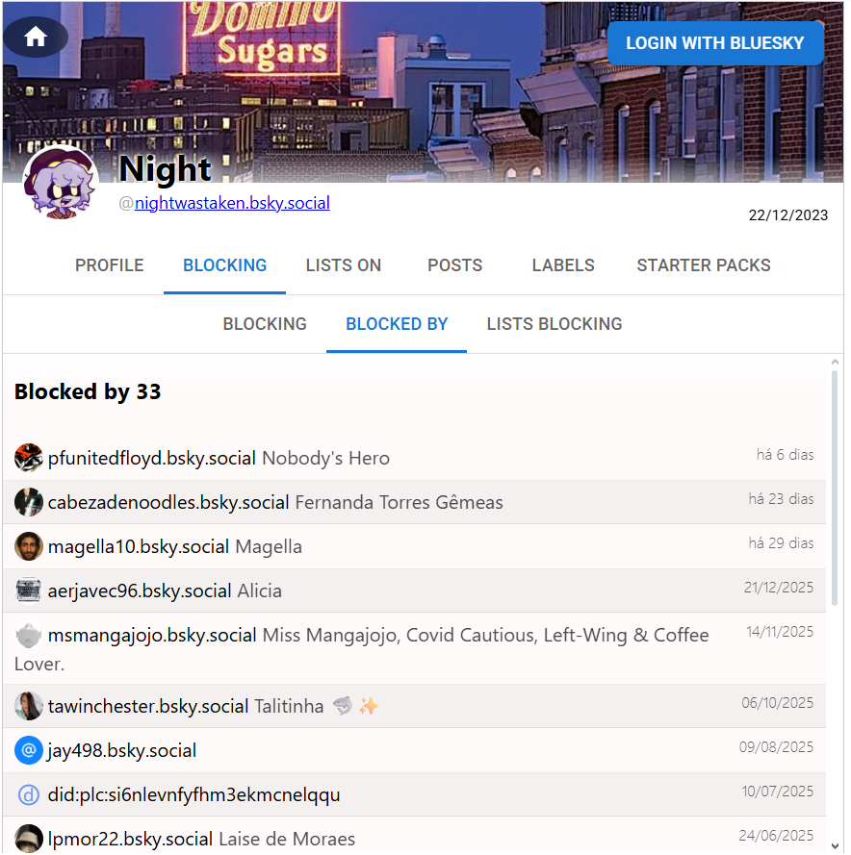Open the Starter Packs tab
Image resolution: width=851 pixels, height=855 pixels.
(x=704, y=265)
